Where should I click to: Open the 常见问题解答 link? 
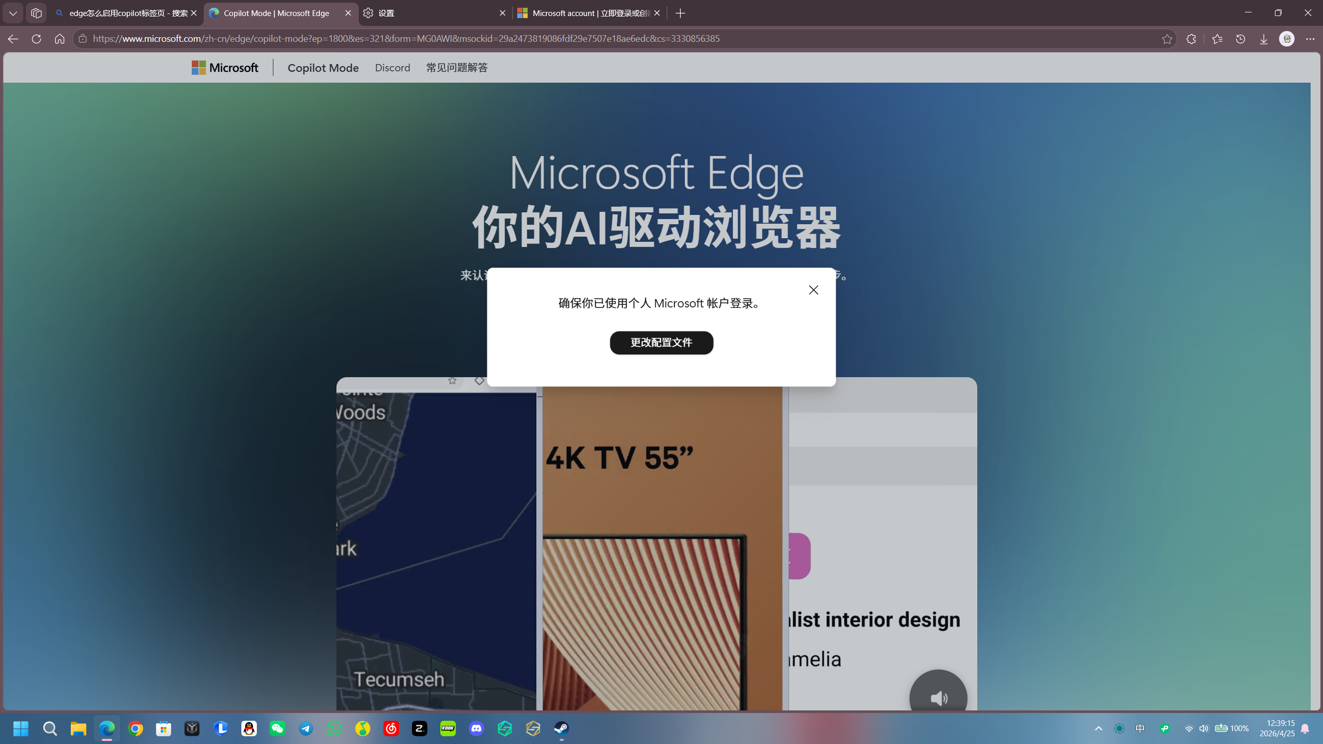(x=457, y=68)
